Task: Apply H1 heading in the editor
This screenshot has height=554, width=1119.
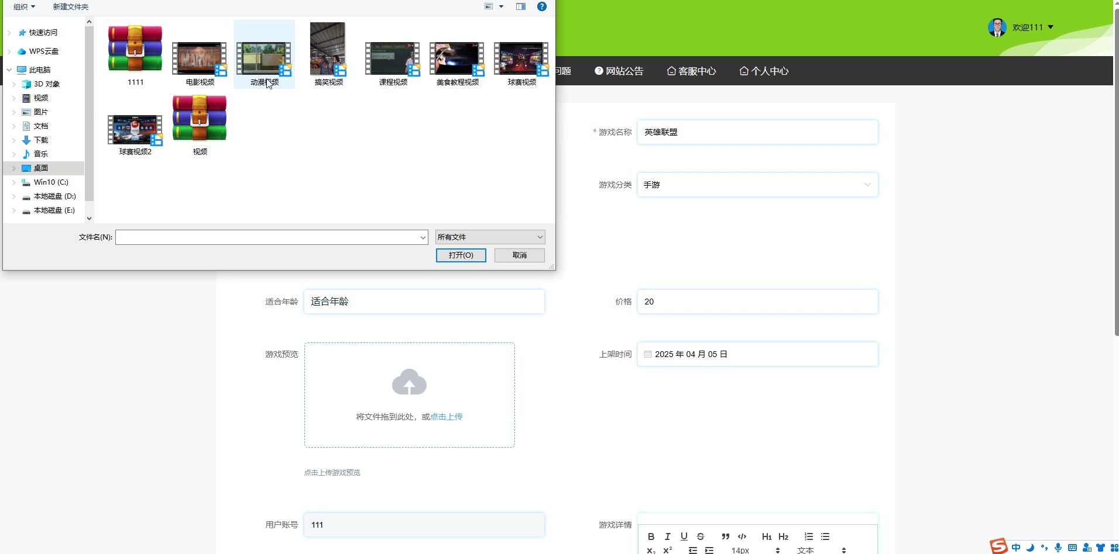Action: click(767, 536)
